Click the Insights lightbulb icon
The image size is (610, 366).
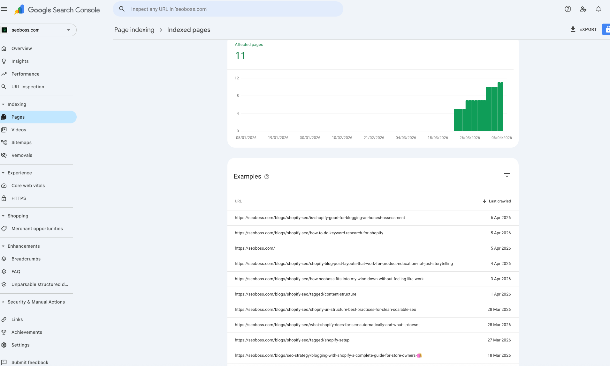point(4,61)
